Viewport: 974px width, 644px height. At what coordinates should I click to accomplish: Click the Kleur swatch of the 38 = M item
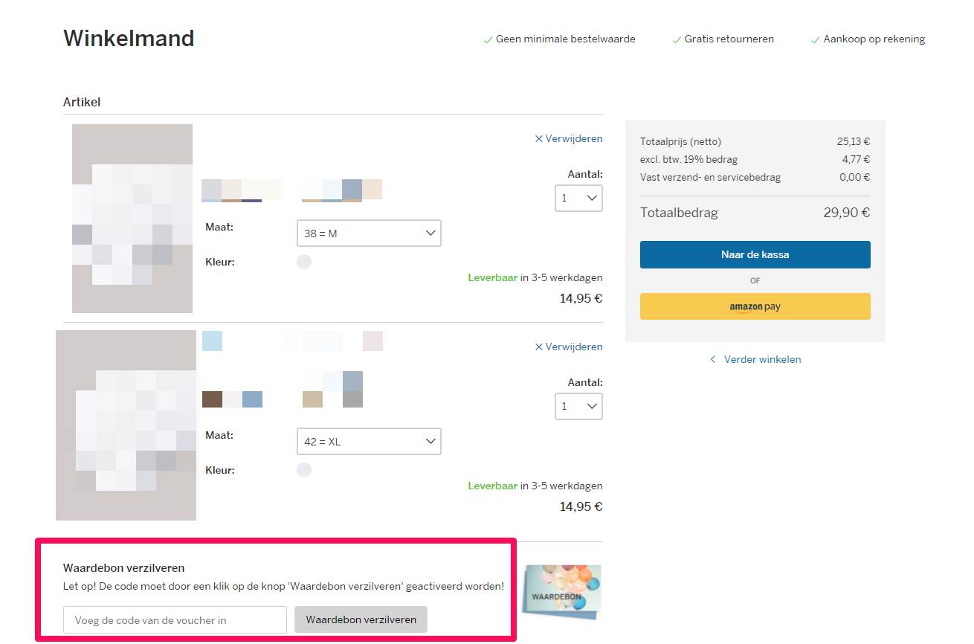(x=304, y=262)
